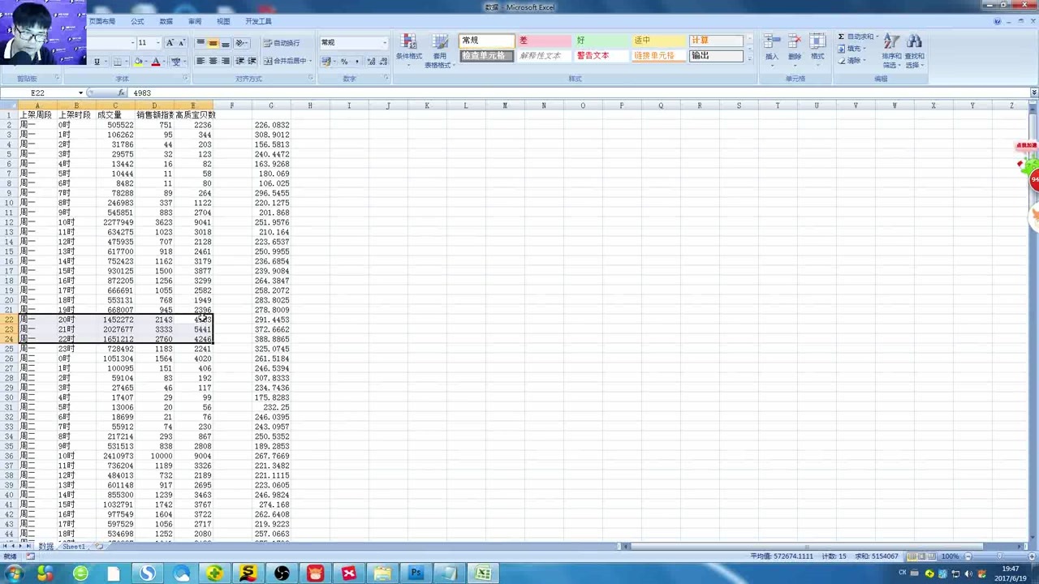Set top vertical alignment
The height and width of the screenshot is (584, 1039).
[200, 43]
